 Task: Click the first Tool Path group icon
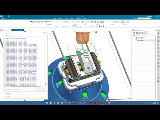tap(122, 22)
